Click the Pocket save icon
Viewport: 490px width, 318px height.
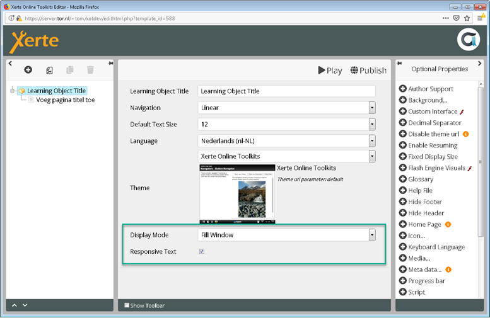pos(456,18)
